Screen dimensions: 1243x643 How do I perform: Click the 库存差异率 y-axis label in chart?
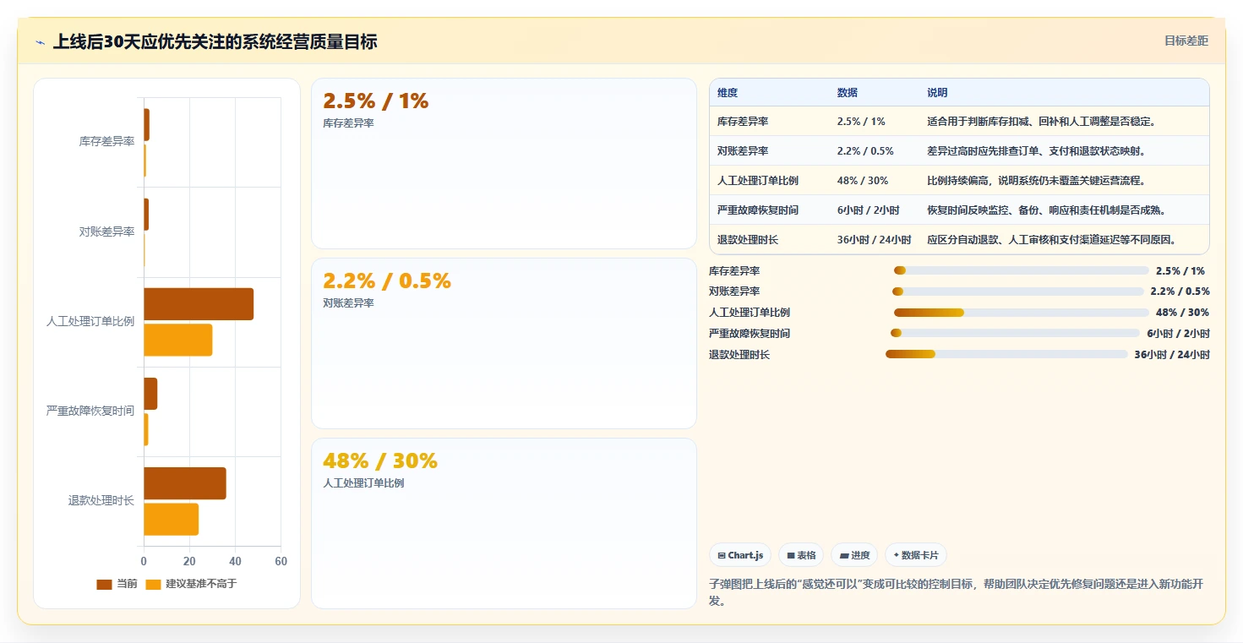(106, 141)
